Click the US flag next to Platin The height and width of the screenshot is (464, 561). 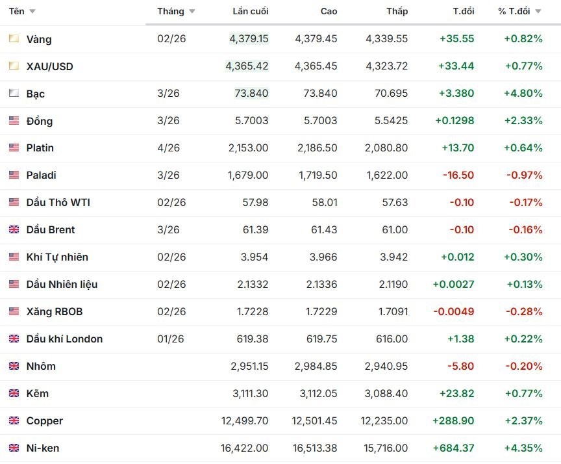point(14,148)
